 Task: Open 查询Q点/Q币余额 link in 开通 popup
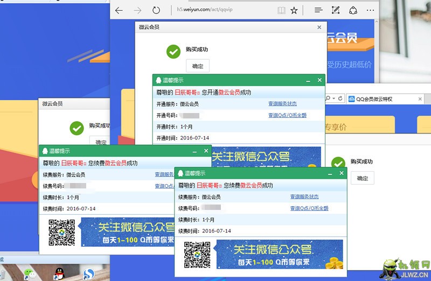[287, 115]
